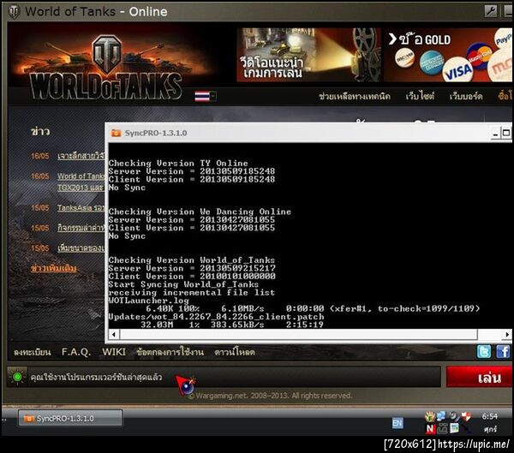Image resolution: width=514 pixels, height=453 pixels.
Task: Open the 15/05 TanksAsia news link
Action: click(x=81, y=208)
